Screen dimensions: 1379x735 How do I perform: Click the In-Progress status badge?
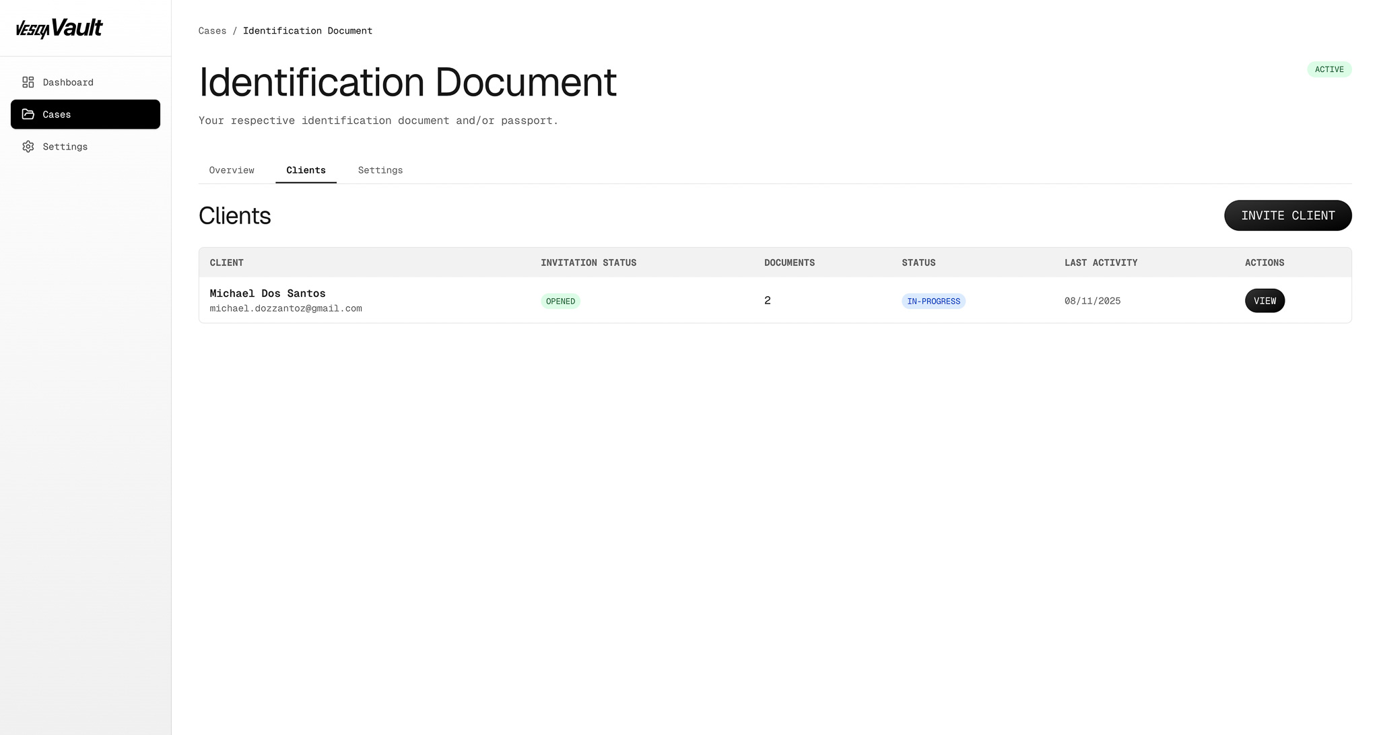pyautogui.click(x=933, y=302)
